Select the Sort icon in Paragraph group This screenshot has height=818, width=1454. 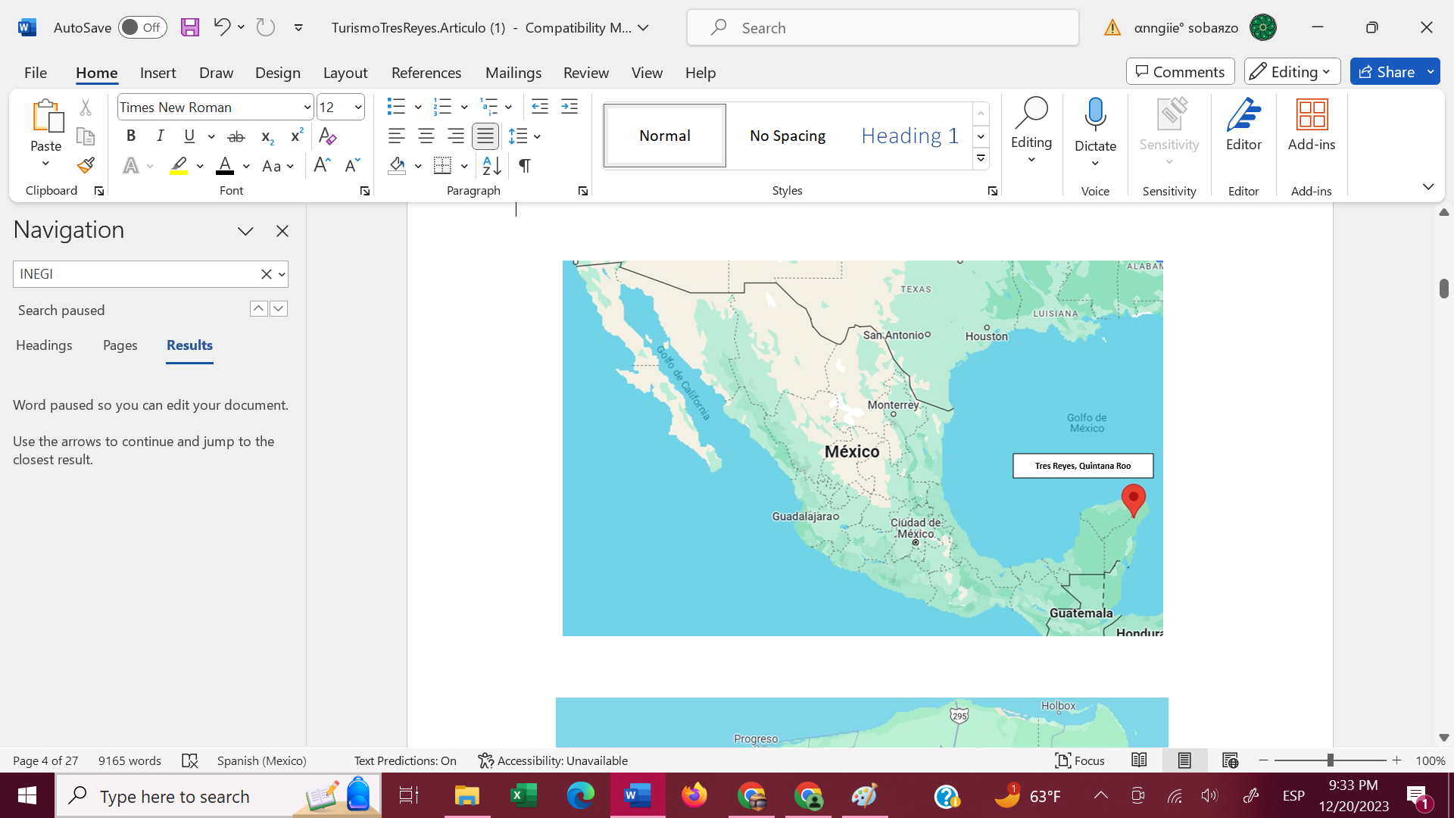[491, 165]
